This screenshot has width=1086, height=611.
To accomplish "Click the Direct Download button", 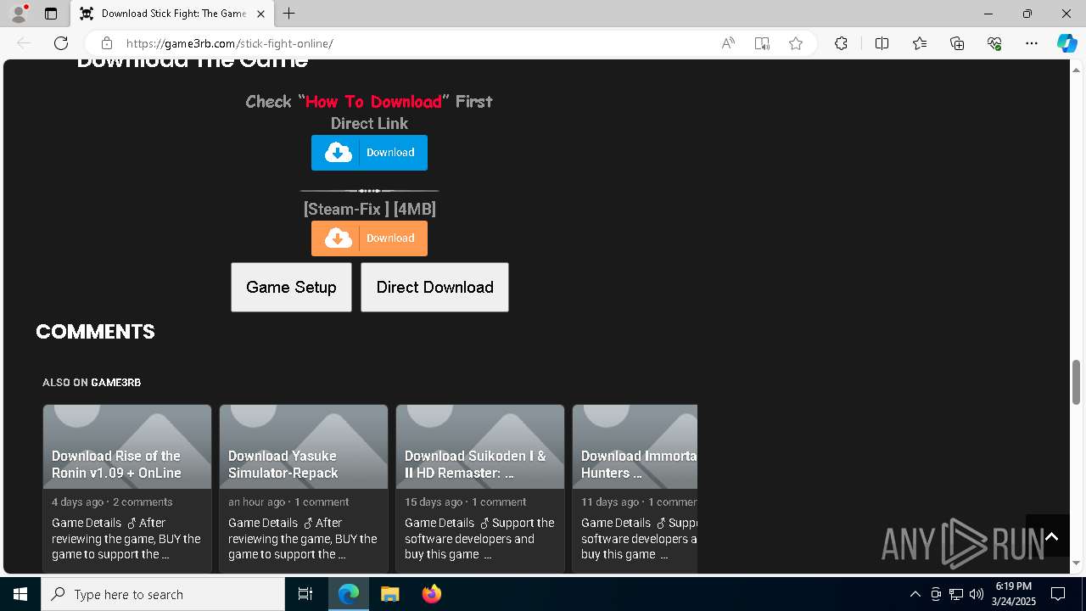I will pos(434,287).
